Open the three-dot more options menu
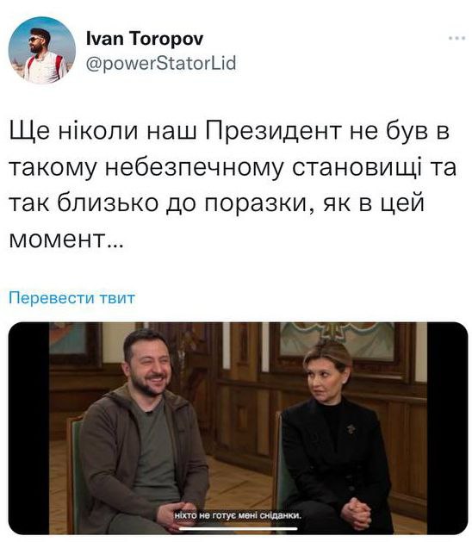Viewport: 472px width, 542px height. click(456, 38)
